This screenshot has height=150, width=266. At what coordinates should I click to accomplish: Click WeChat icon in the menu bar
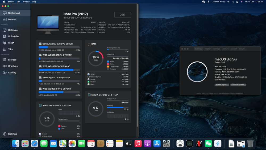[203, 2]
